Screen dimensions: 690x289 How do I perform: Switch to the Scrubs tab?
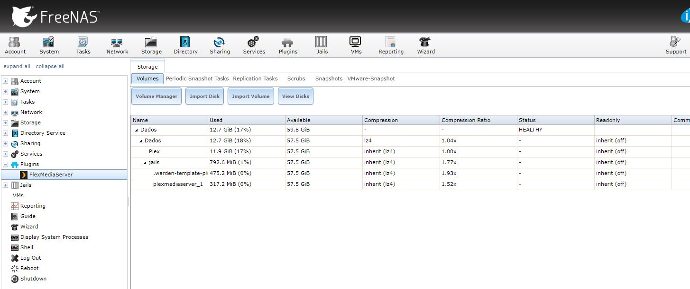click(296, 79)
